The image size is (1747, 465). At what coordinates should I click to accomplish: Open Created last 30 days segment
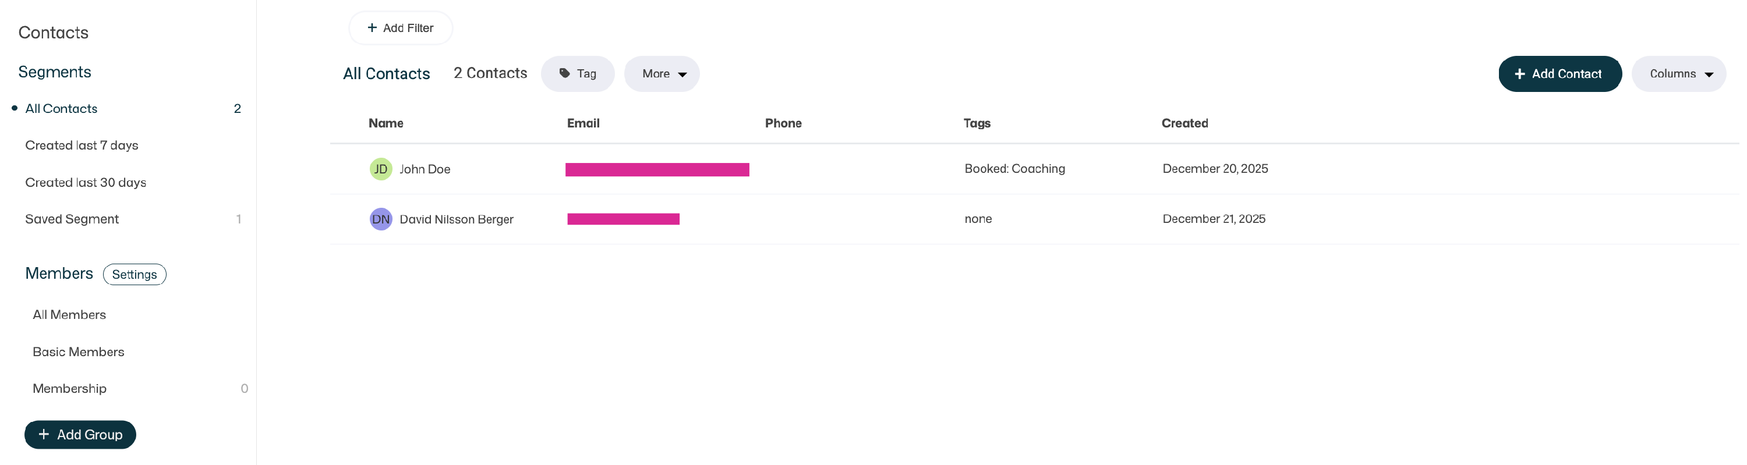pos(86,182)
